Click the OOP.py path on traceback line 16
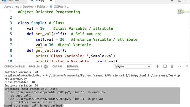Viewport: 190px width, 107px height. tap(43, 92)
